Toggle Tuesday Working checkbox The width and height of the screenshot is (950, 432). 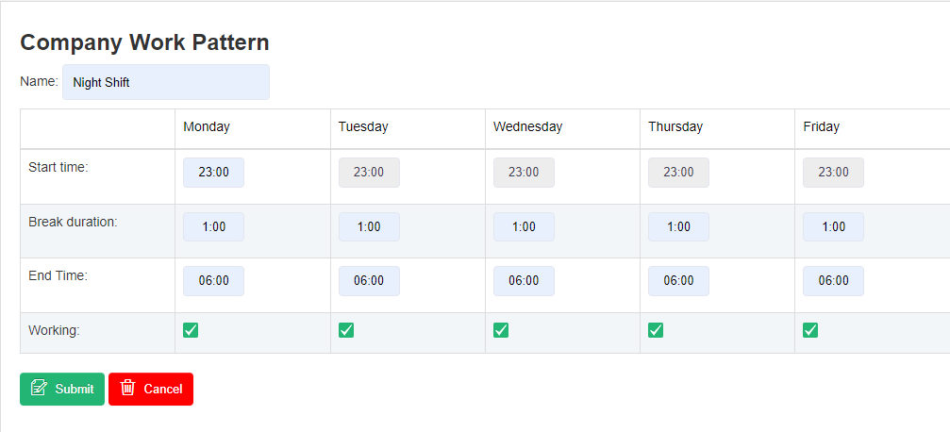point(346,330)
